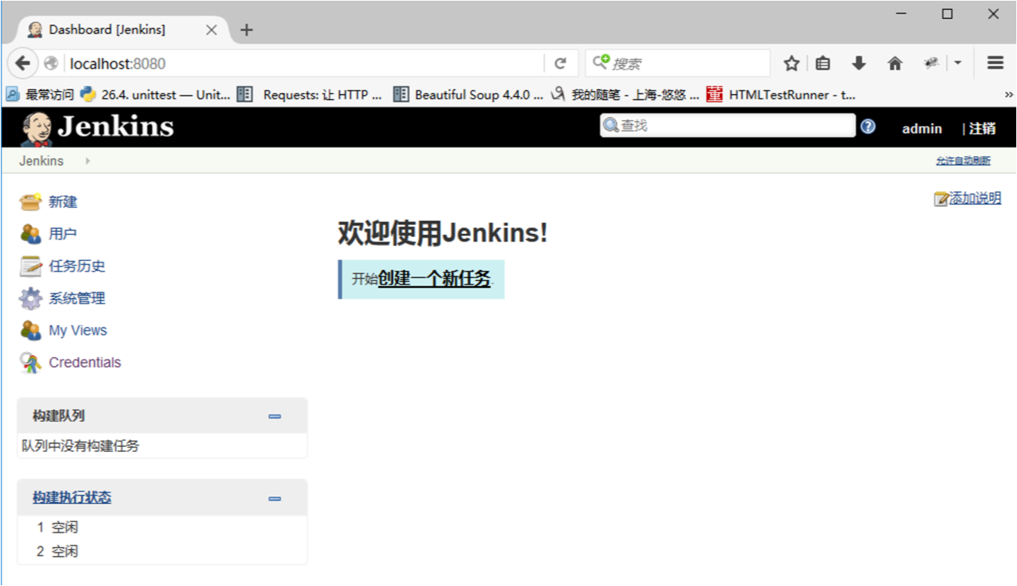This screenshot has width=1017, height=586.
Task: Open the 最常访问 bookmark folder
Action: [x=40, y=95]
